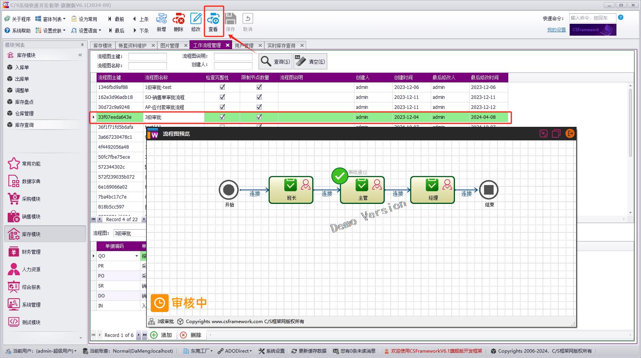Open the 我的设置 link
This screenshot has width=641, height=358.
(x=556, y=30)
